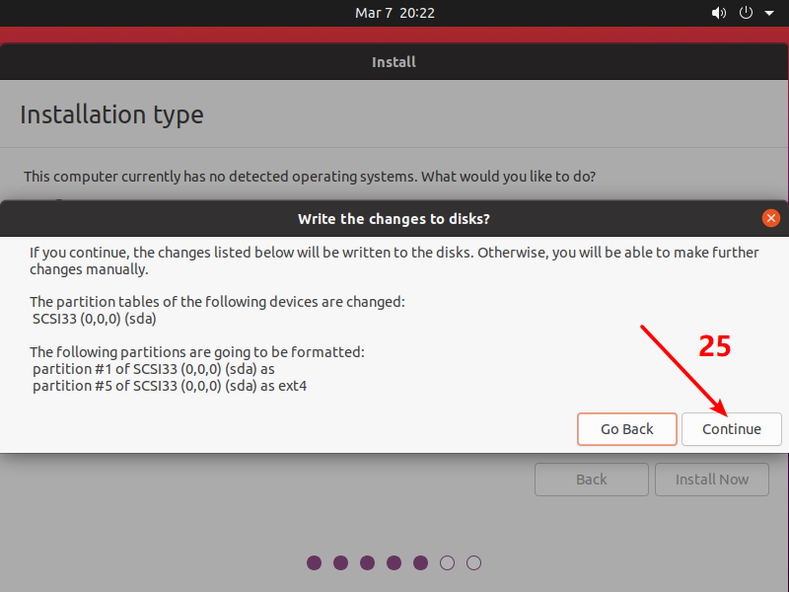Close the 'Write the changes to disks?' dialog
This screenshot has height=592, width=789.
tap(771, 218)
